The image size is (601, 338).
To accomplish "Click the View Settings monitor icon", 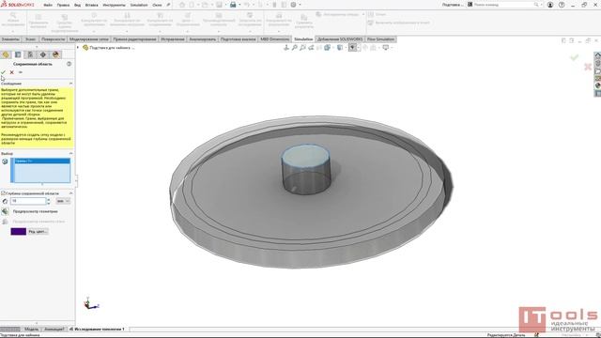I will pyautogui.click(x=386, y=48).
